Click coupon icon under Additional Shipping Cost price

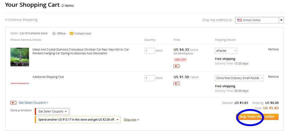pyautogui.click(x=176, y=83)
